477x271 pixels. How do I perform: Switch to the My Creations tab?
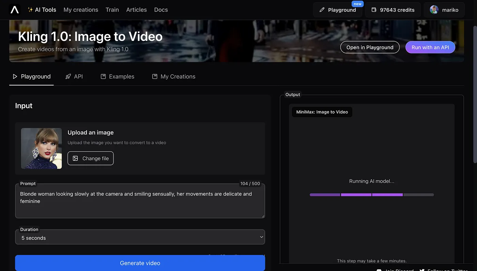[x=174, y=77]
